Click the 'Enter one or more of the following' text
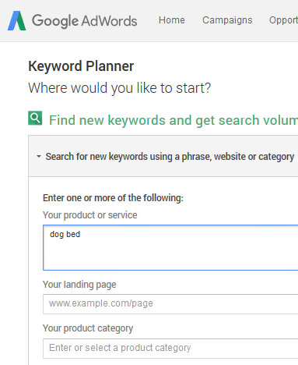Screen dimensions: 298x365 pyautogui.click(x=113, y=198)
